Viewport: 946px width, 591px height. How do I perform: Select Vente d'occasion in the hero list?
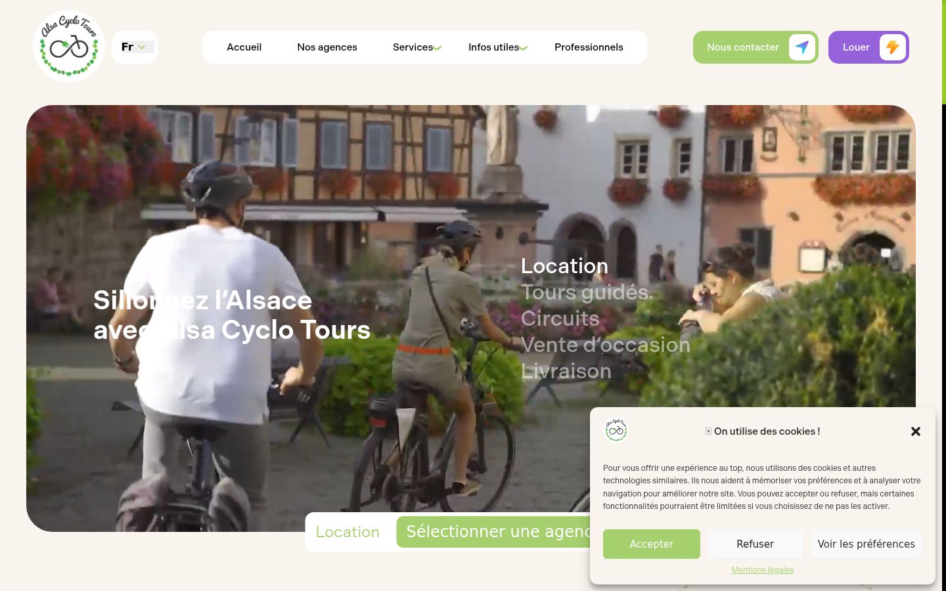point(606,345)
